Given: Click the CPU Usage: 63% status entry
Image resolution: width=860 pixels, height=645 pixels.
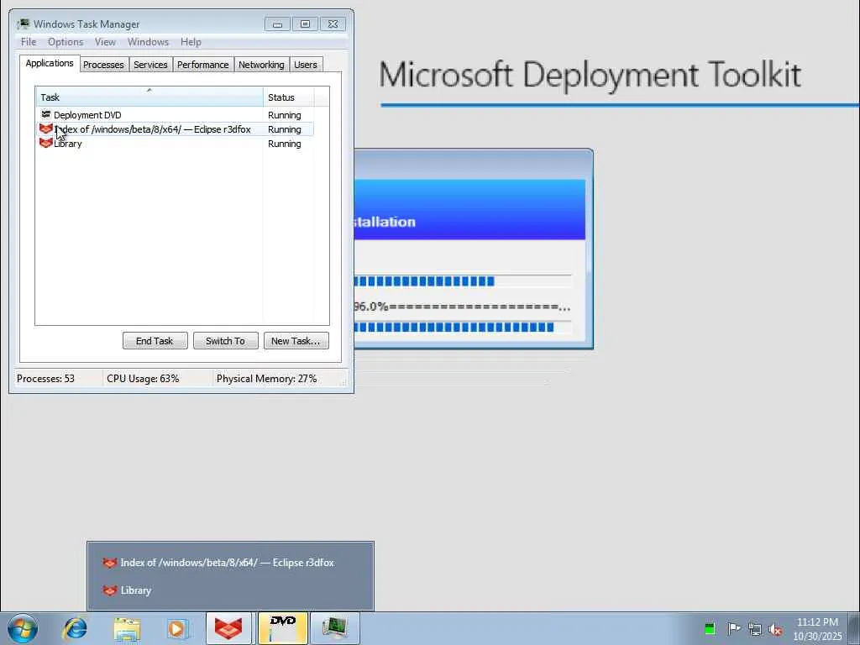Looking at the screenshot, I should (x=143, y=379).
